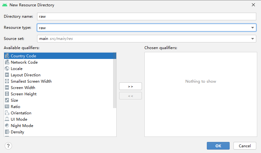The width and height of the screenshot is (261, 153).
Task: Click the Density qualifier icon
Action: pos(7,132)
